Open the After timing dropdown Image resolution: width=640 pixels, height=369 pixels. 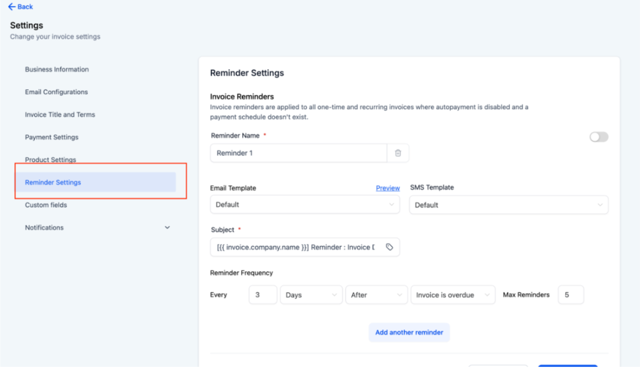pos(376,295)
